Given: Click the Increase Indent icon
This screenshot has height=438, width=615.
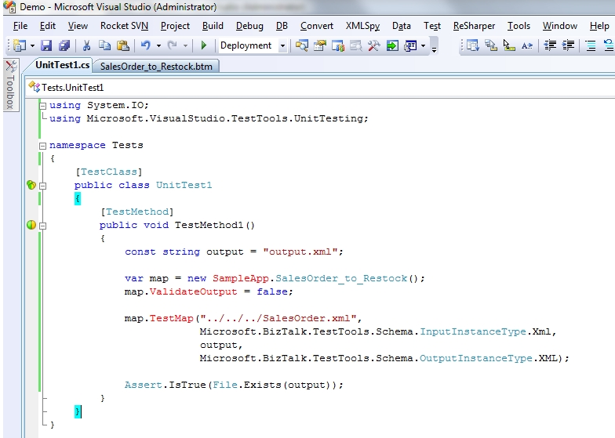Looking at the screenshot, I should 568,45.
